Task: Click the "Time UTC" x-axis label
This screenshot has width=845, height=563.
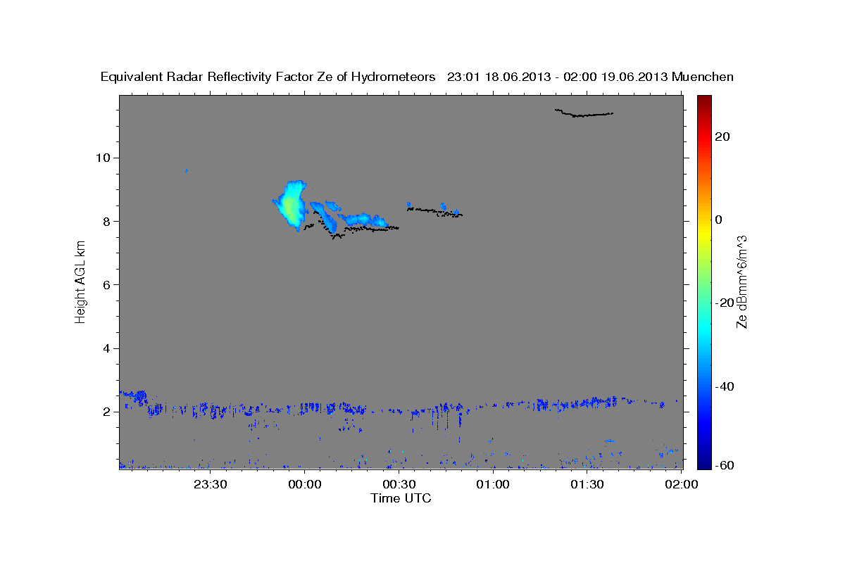Action: point(401,498)
